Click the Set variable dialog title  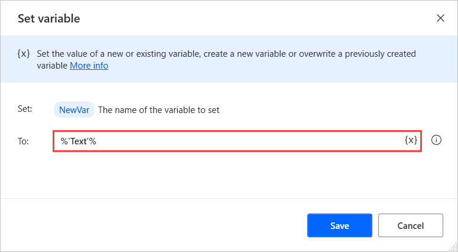(x=49, y=18)
